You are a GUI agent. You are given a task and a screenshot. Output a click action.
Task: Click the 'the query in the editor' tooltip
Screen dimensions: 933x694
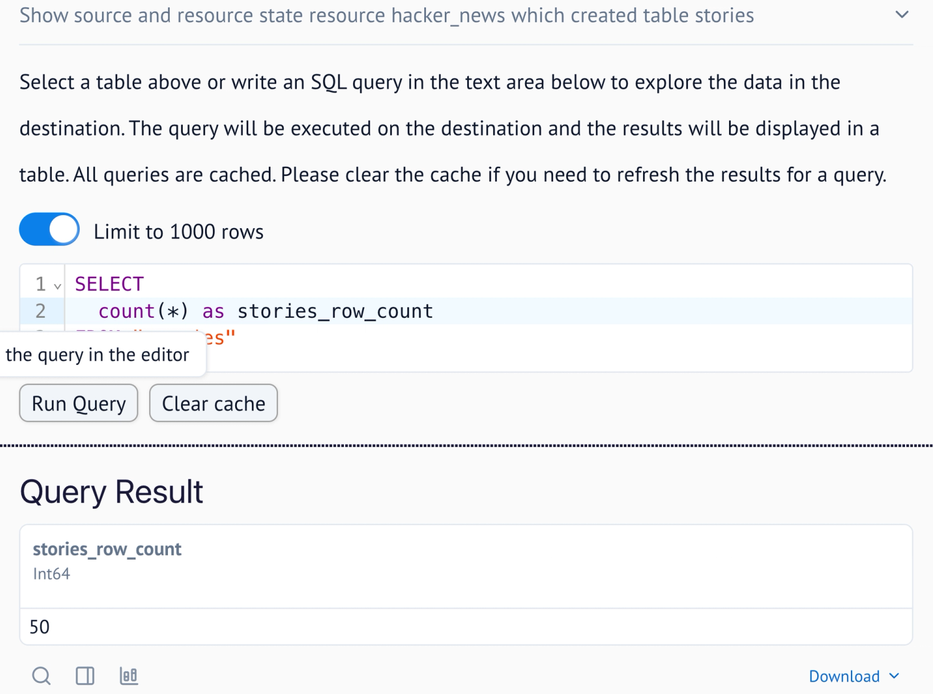[98, 354]
